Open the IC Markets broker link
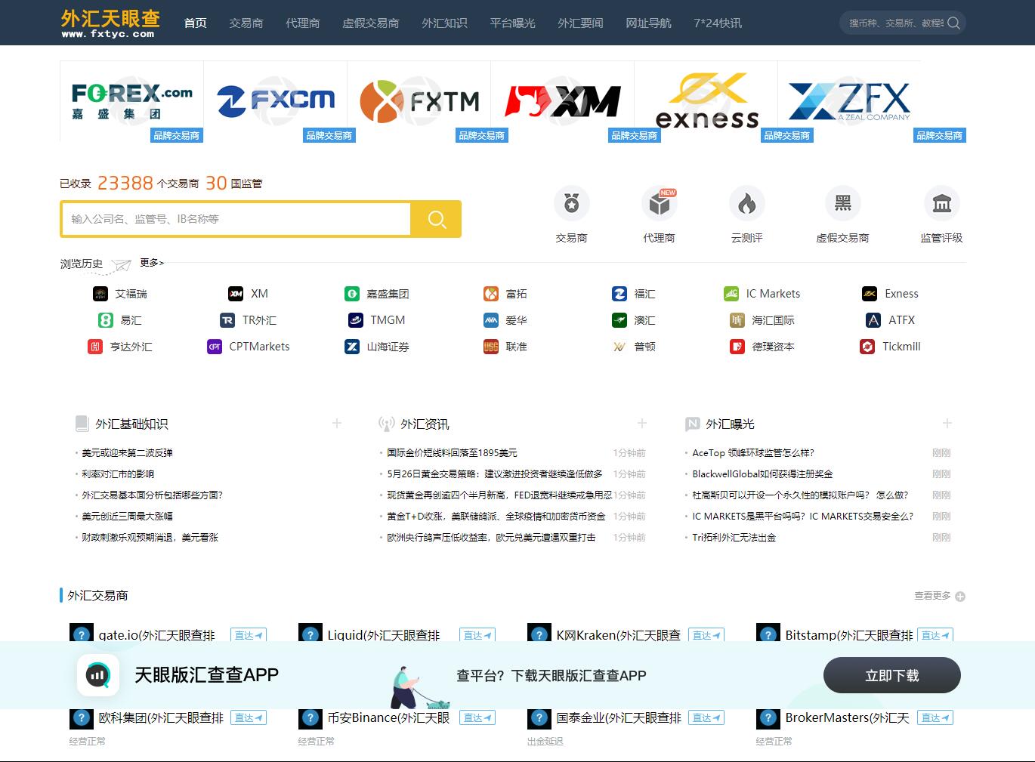 coord(772,294)
